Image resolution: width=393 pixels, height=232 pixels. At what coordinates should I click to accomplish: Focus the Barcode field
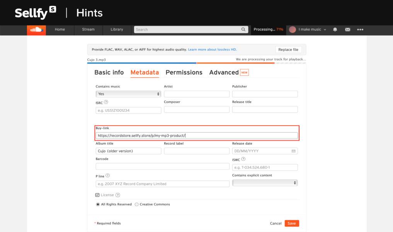tap(162, 166)
